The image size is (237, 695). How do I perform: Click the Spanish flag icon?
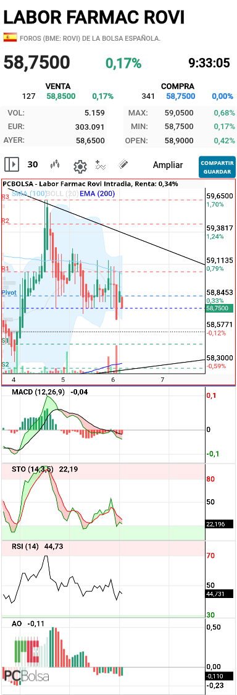point(10,38)
